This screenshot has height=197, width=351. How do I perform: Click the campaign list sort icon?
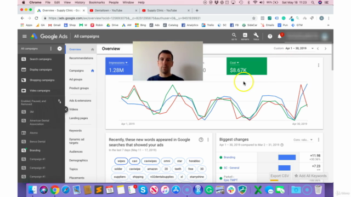[x=60, y=101]
